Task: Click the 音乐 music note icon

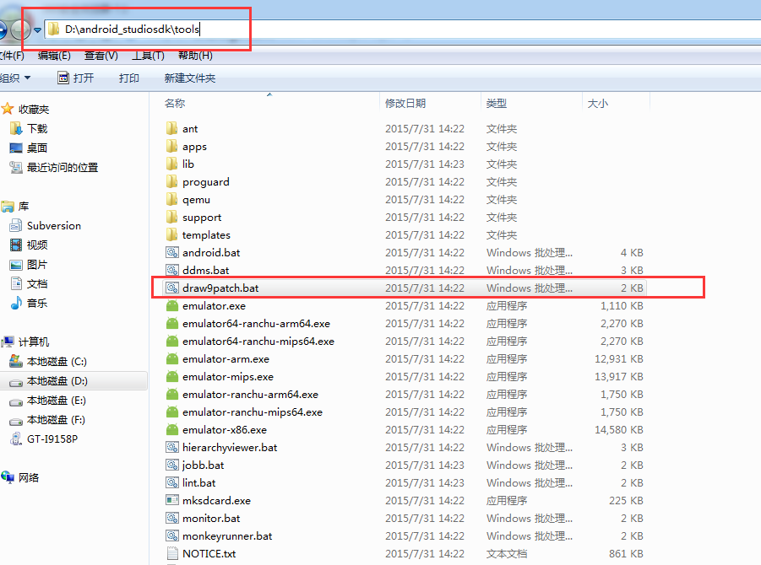Action: (x=16, y=303)
